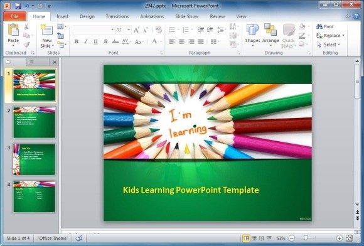The height and width of the screenshot is (246, 364).
Task: Click the Text Direction icon
Action: pyautogui.click(x=233, y=26)
